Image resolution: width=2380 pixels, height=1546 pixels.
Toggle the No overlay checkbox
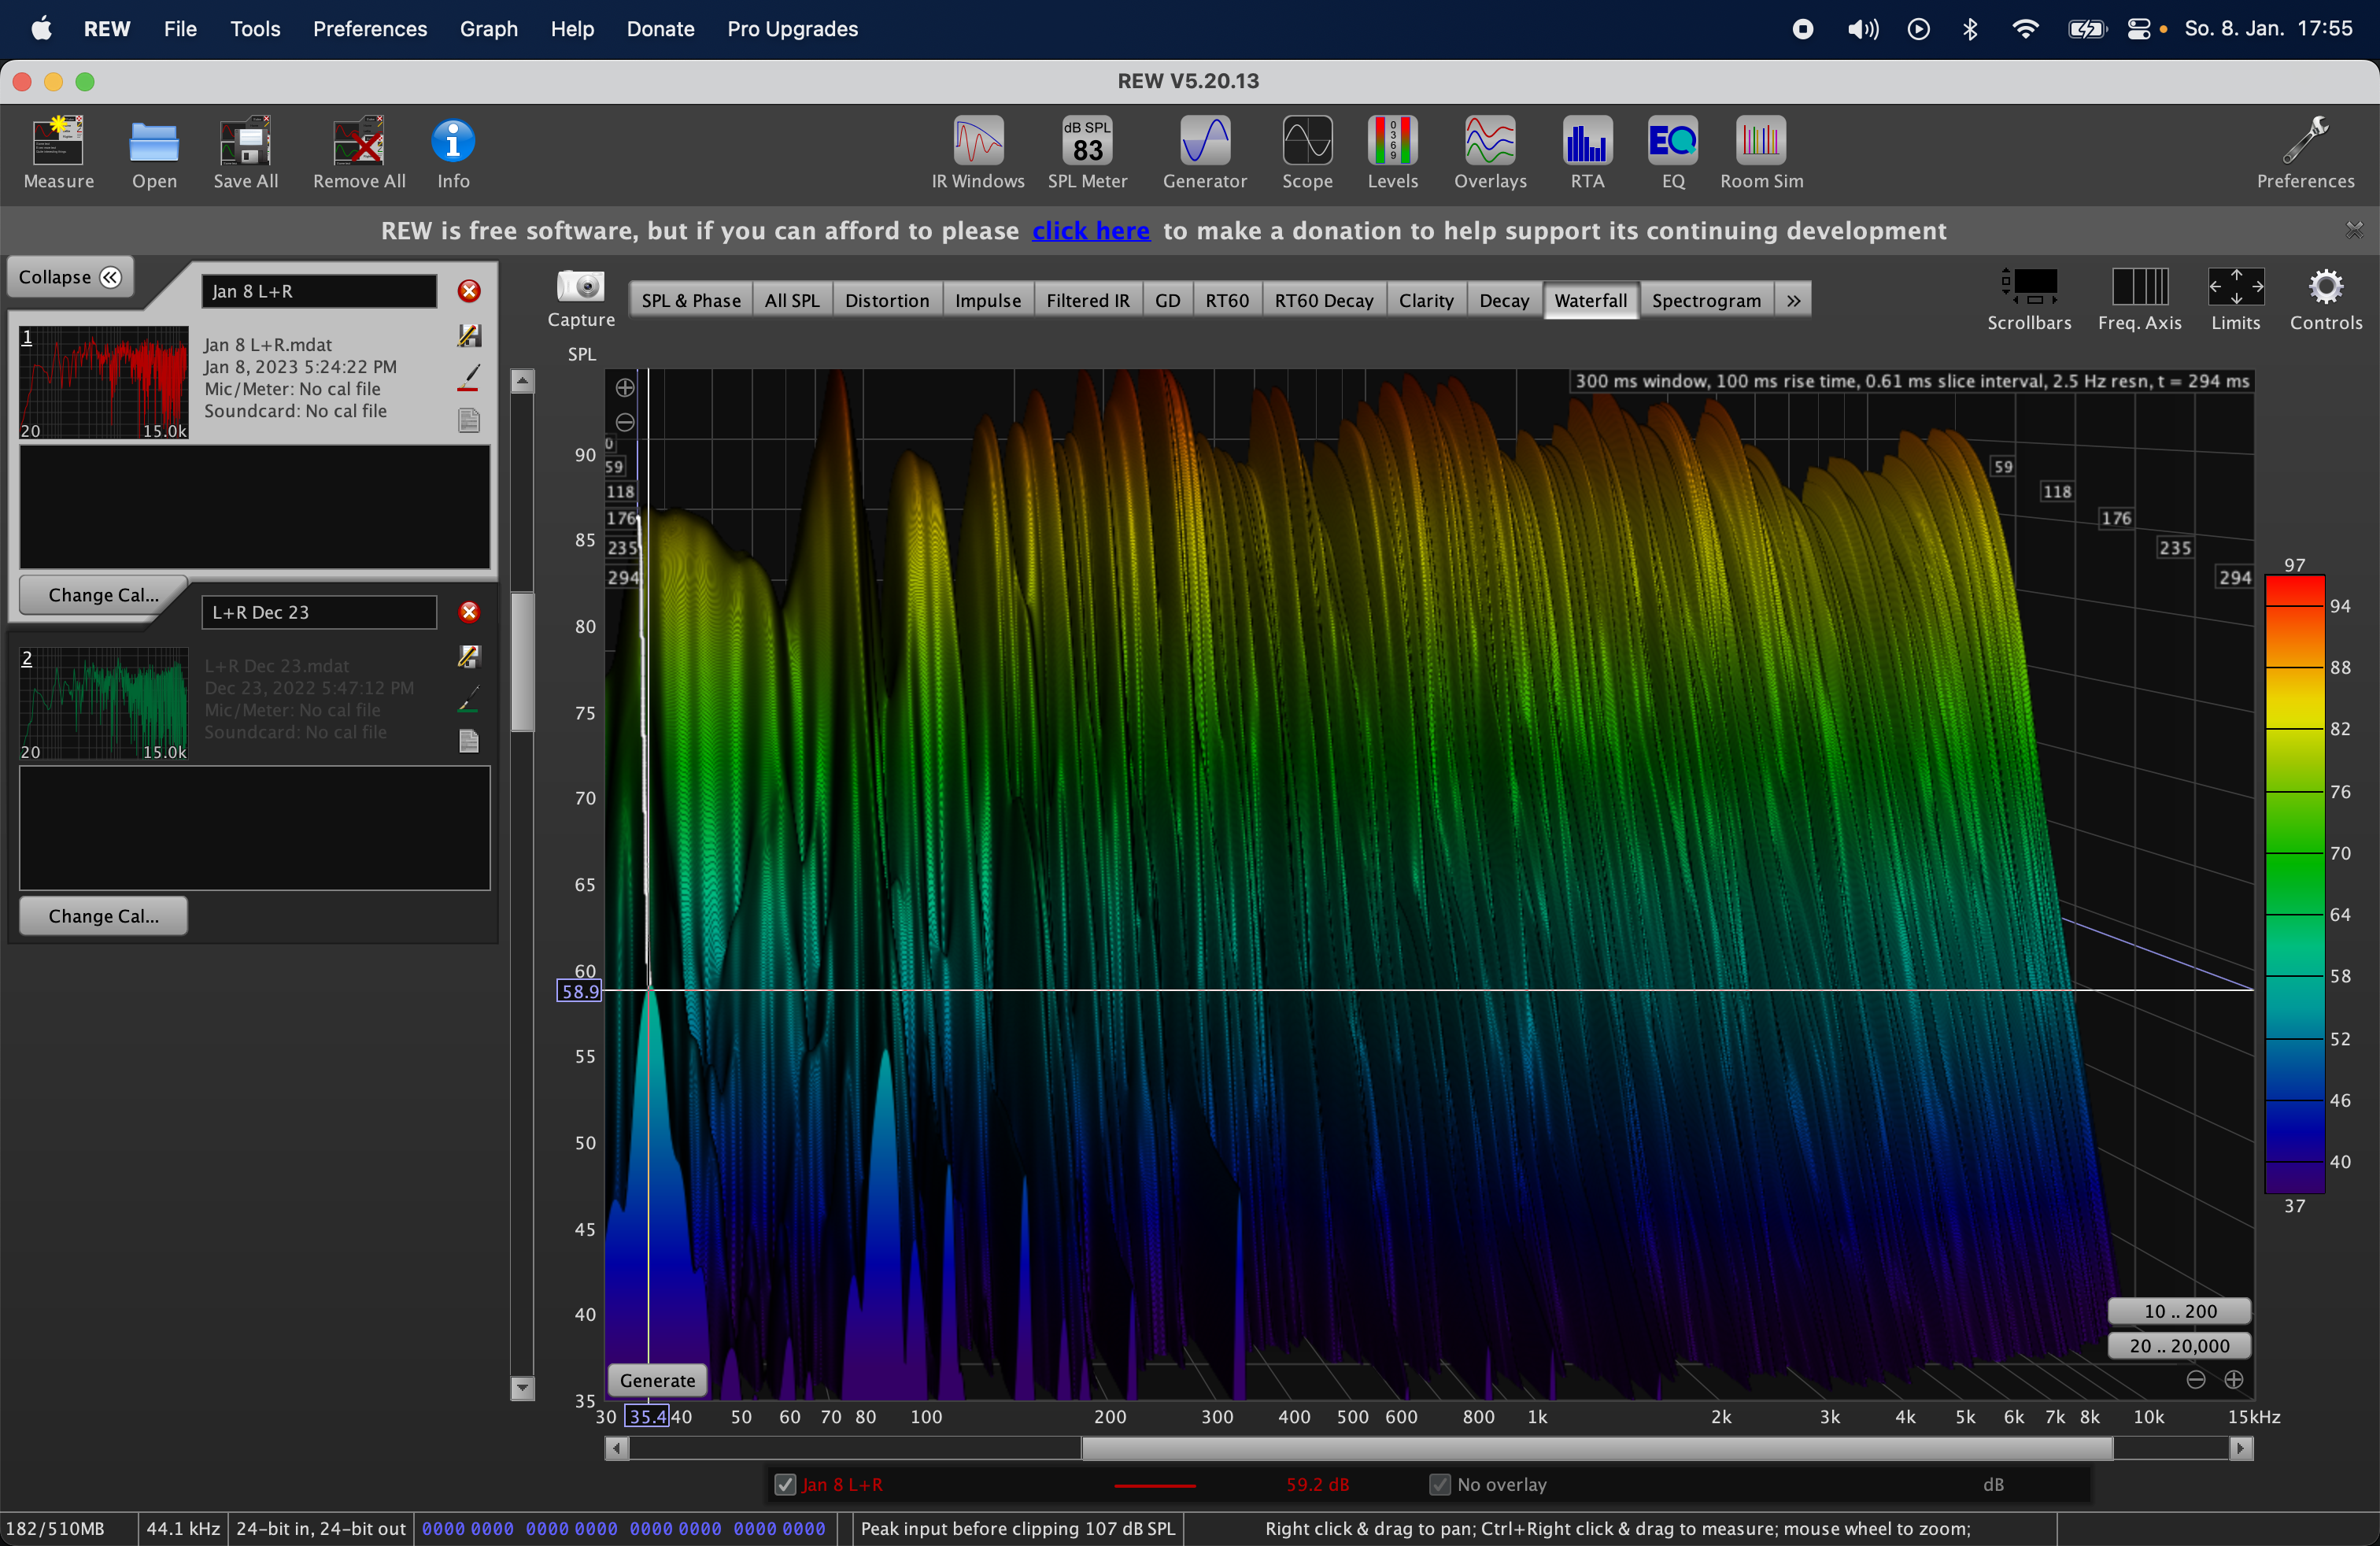pos(1439,1485)
